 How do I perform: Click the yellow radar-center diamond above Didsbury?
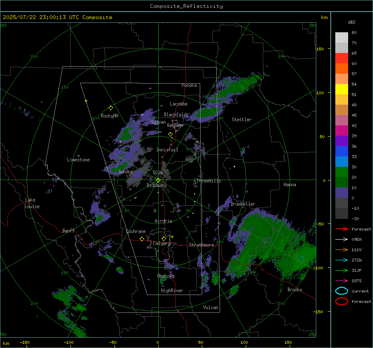click(158, 180)
